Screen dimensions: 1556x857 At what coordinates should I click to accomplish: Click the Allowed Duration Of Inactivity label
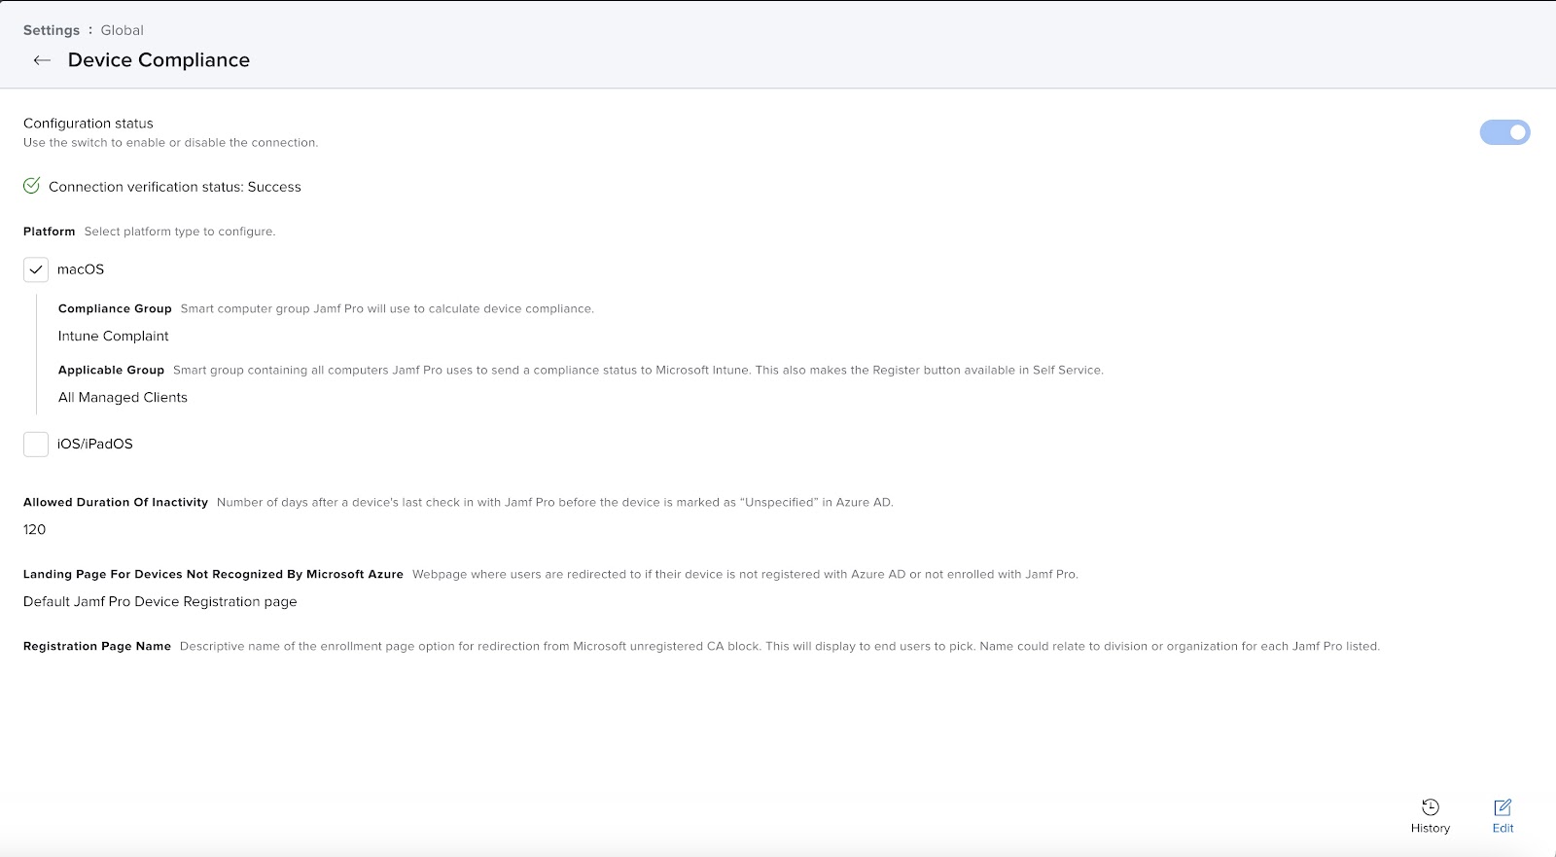point(116,502)
